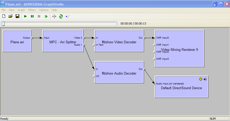Screen dimensions: 230x121
Task: Click the Ready status bar text
Action: [x=4, y=119]
